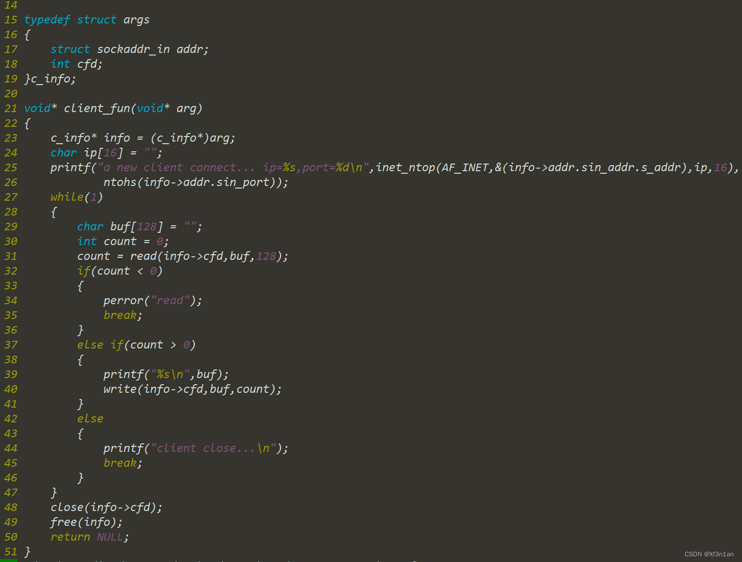The height and width of the screenshot is (562, 742).
Task: Click 'close(info->cfd);' on line 48
Action: tap(106, 507)
